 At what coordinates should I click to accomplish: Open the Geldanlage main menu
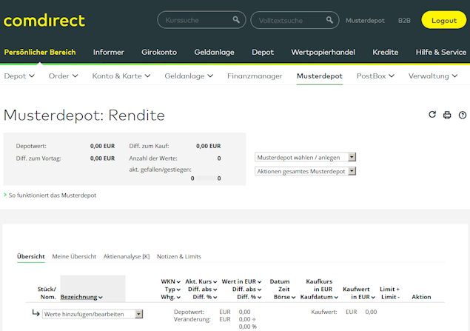(x=215, y=52)
